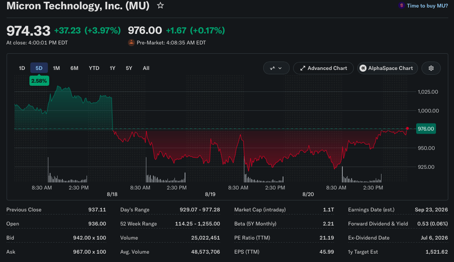Click the red last-price dot on chart
The height and width of the screenshot is (262, 454).
tap(407, 128)
